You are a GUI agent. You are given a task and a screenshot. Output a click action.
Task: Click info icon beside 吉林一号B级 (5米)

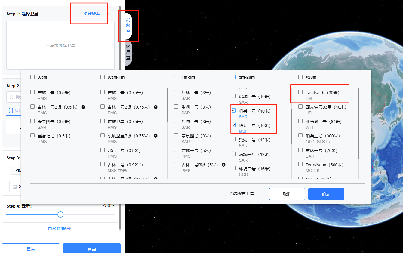click(x=223, y=165)
